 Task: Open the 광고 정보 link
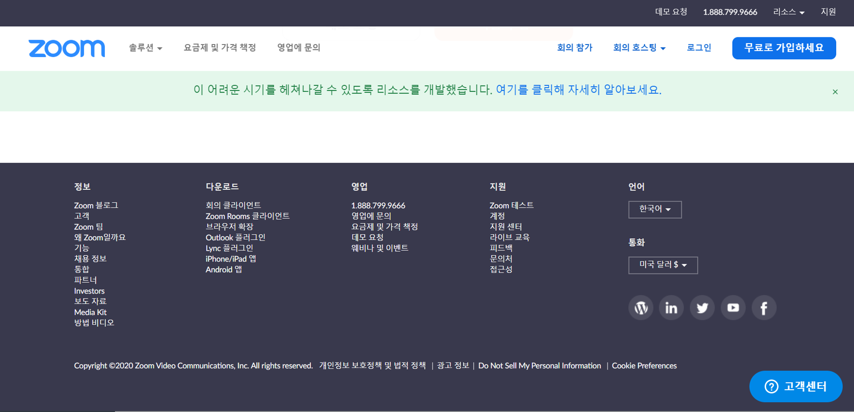(x=453, y=366)
